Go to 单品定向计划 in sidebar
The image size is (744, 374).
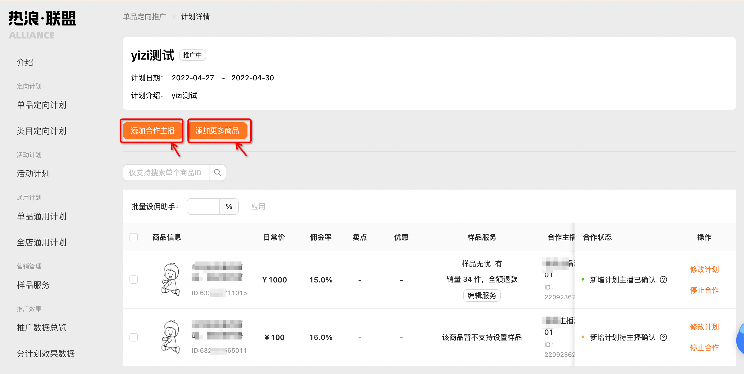pos(42,105)
